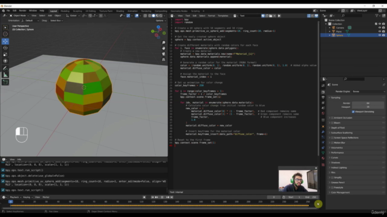Expand the Subsurface Scattering panel

(357, 133)
